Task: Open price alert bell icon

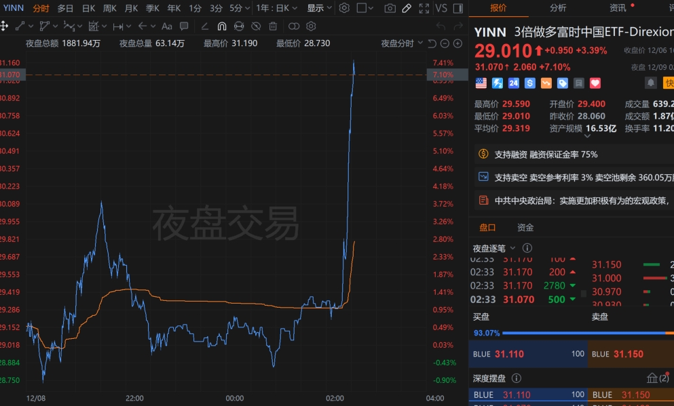Action: click(651, 83)
